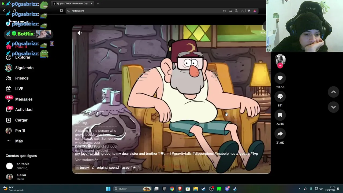Viewport: 343px width, 193px height.
Task: Go to next video with down chevron
Action: 333,107
